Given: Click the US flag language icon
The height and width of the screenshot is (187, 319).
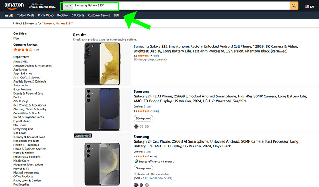Looking at the screenshot, I should pos(307,6).
